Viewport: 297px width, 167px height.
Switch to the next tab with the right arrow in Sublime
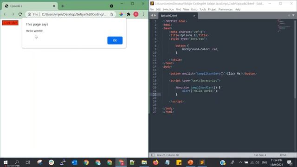click(155, 15)
